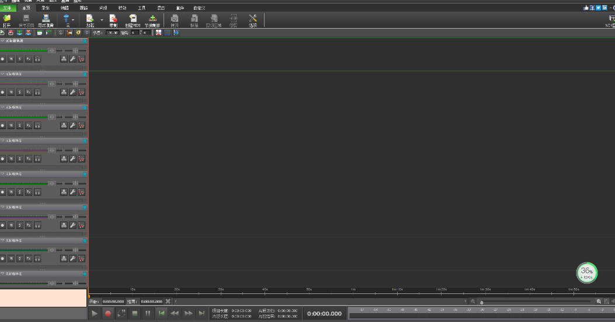Click headphones icon on sixth track
This screenshot has height=322, width=615.
click(37, 226)
